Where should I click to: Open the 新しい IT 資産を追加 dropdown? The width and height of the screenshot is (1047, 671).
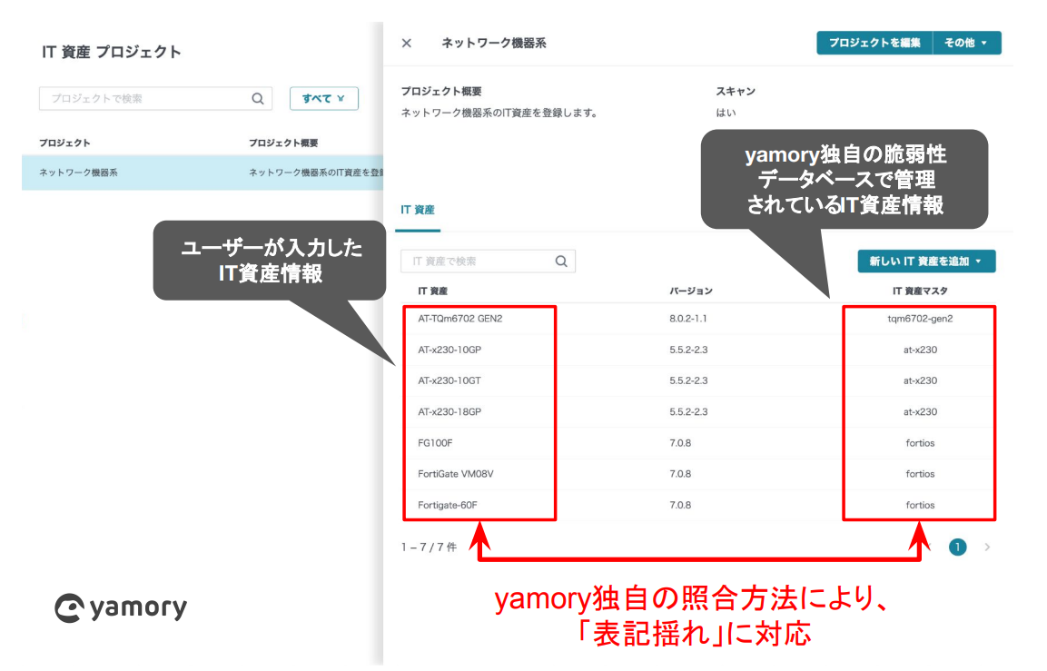(x=926, y=261)
